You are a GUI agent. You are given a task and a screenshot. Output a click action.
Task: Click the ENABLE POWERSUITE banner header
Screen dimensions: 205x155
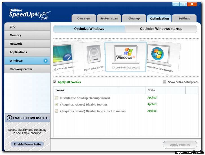pyautogui.click(x=27, y=118)
